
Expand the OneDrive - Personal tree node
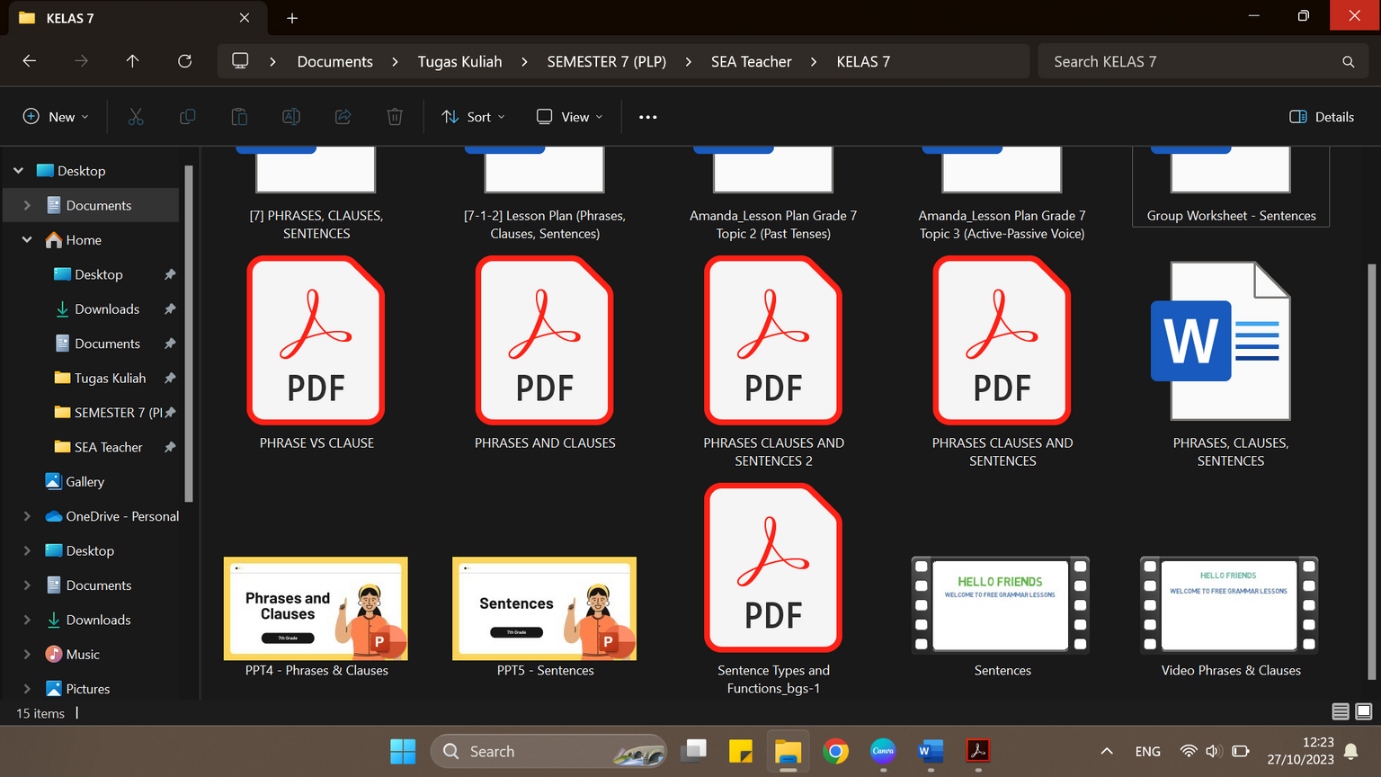tap(27, 516)
